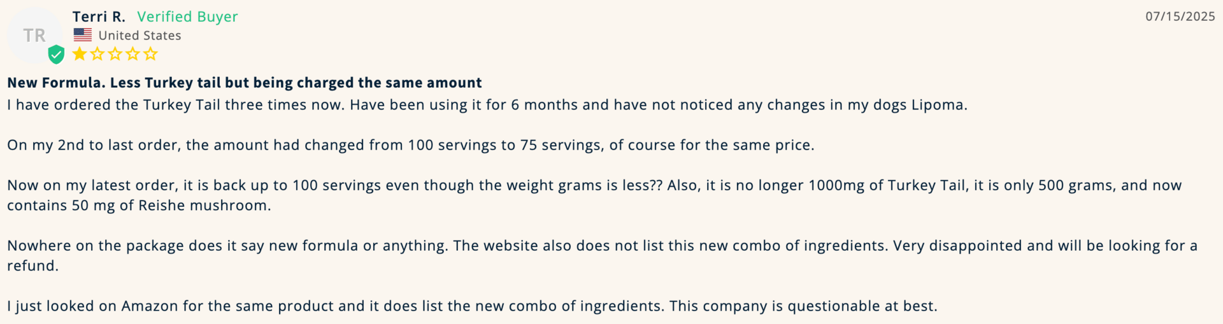The height and width of the screenshot is (324, 1223).
Task: Click the Verified Buyer label
Action: 187,17
